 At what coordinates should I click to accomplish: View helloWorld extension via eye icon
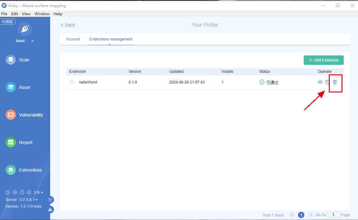[320, 82]
